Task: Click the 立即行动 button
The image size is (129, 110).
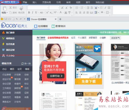Action: [56, 76]
